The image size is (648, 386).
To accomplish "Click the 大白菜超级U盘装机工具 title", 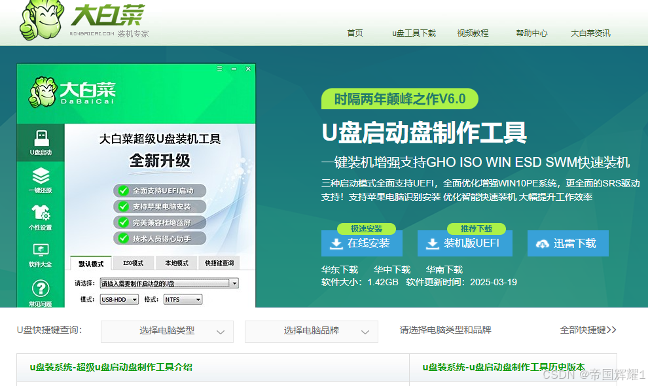I will (160, 139).
